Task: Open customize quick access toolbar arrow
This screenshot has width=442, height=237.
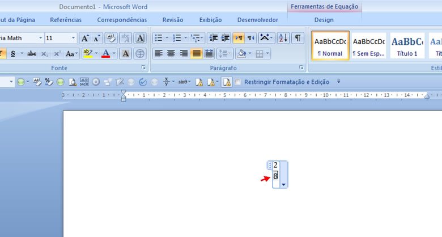Action: click(338, 82)
